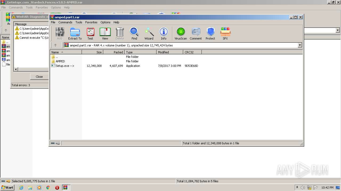Show hidden tray icons arrow
Viewport: 341px width, 191px height.
297,188
